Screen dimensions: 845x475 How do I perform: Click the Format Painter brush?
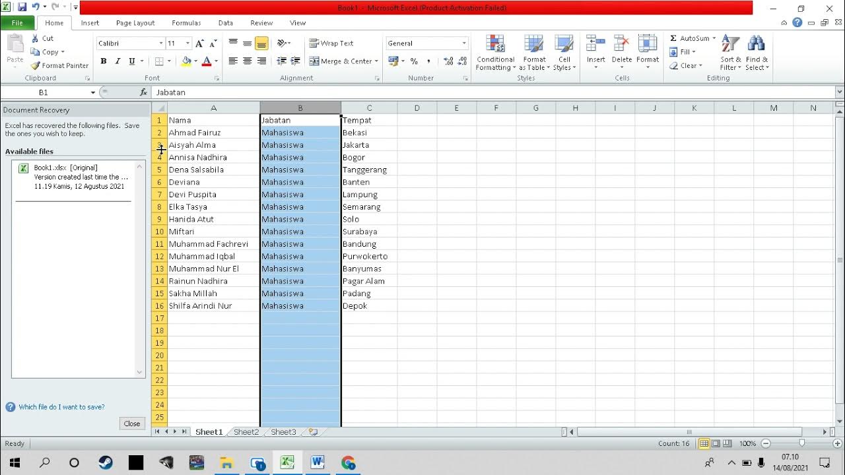click(x=36, y=66)
